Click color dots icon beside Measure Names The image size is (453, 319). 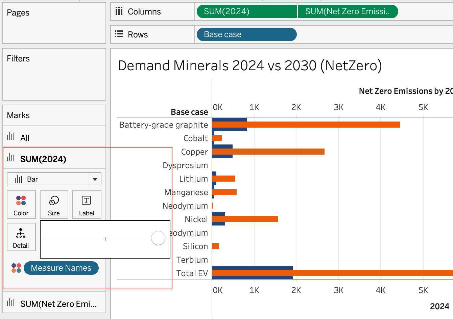point(16,268)
